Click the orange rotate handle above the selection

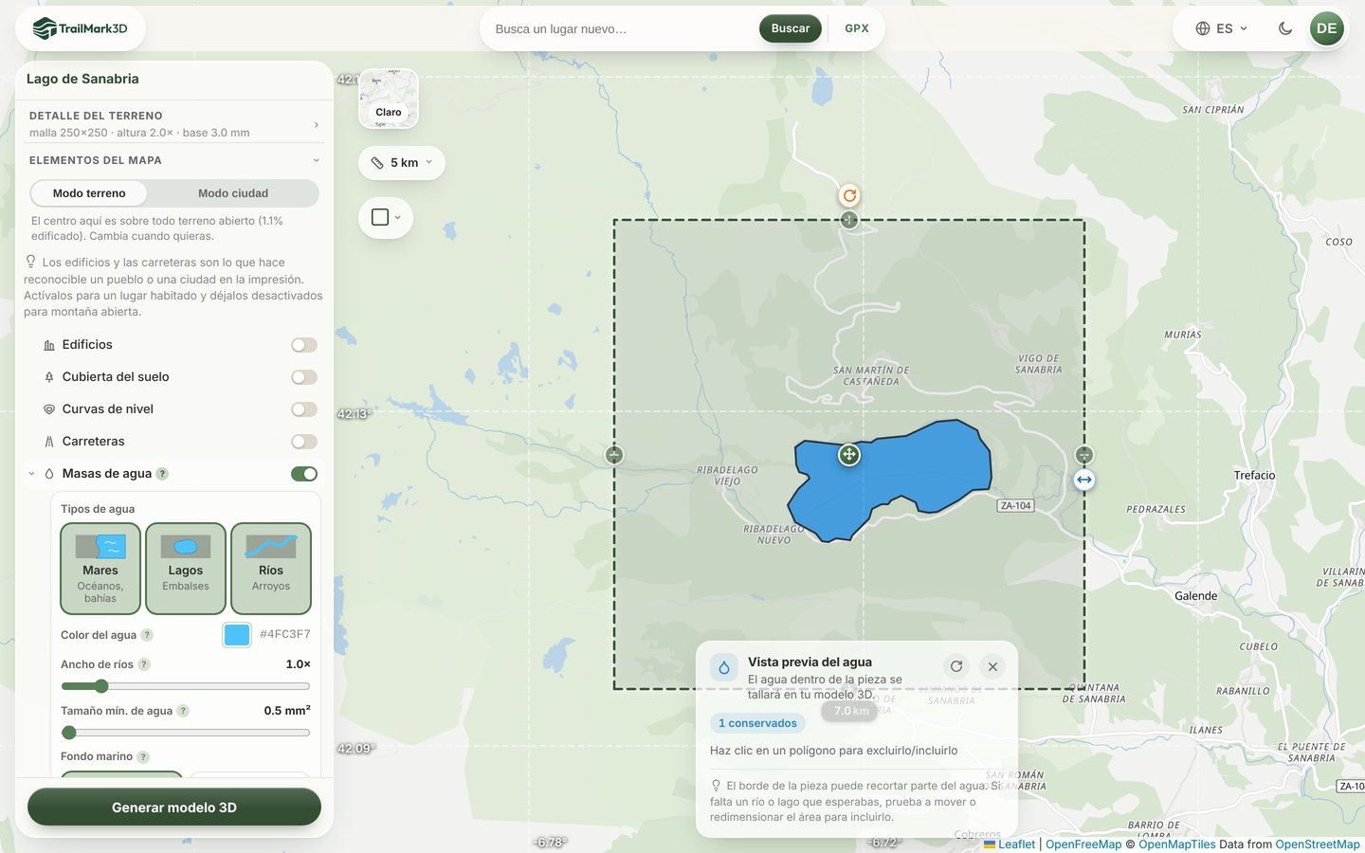pos(849,195)
